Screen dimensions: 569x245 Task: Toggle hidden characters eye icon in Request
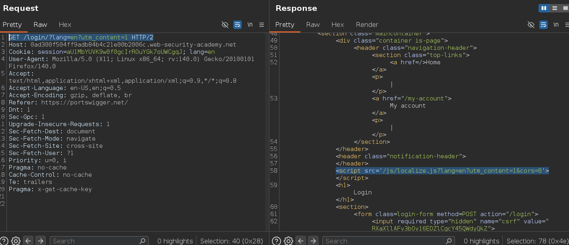click(x=225, y=24)
